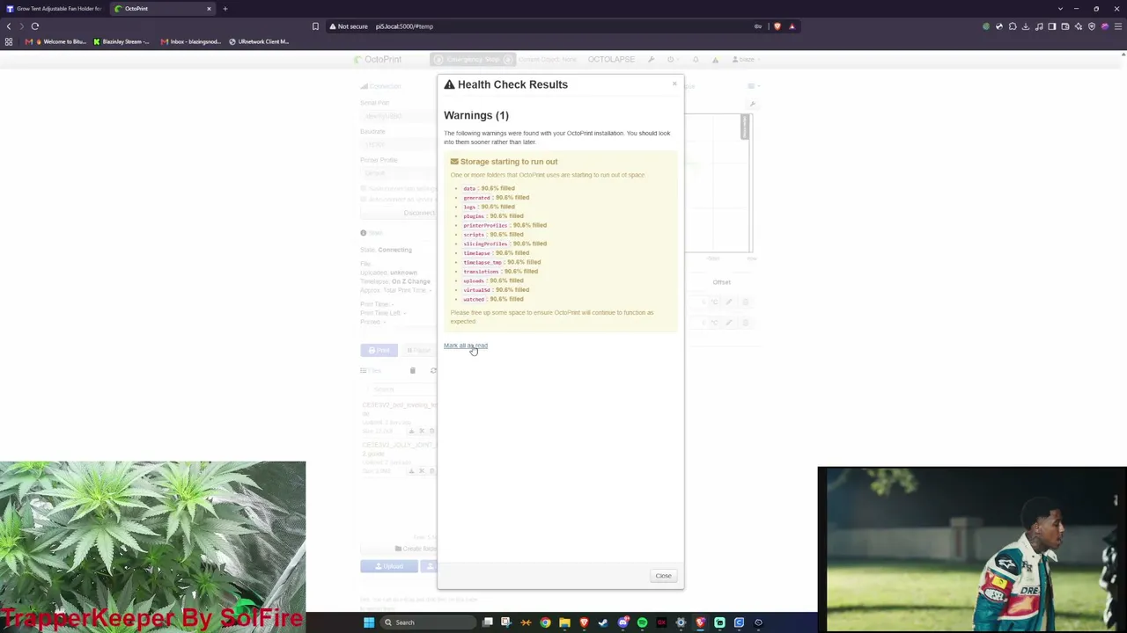Dismiss dialog using the X icon
The width and height of the screenshot is (1127, 633).
[674, 84]
